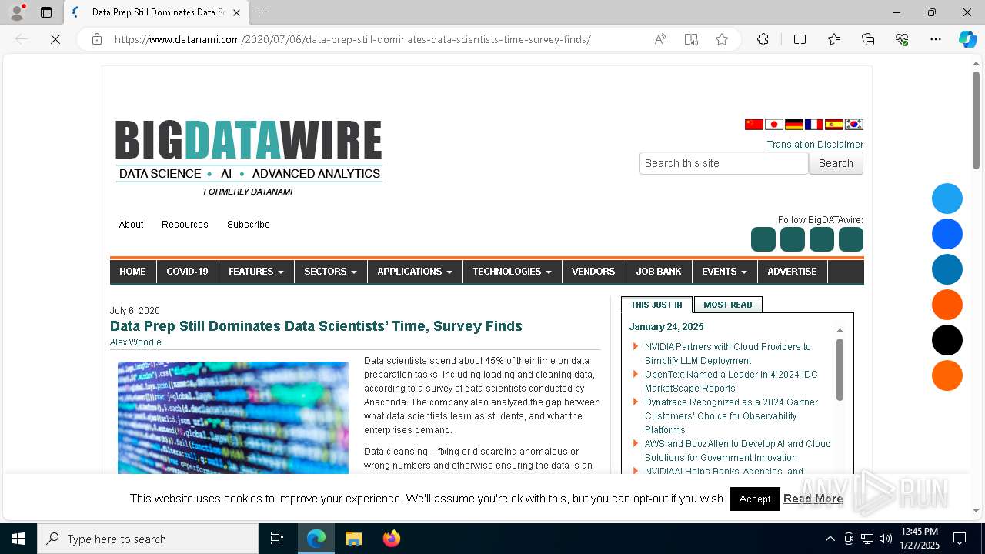Open the Translation Disclaimer link
The height and width of the screenshot is (554, 985).
point(815,145)
